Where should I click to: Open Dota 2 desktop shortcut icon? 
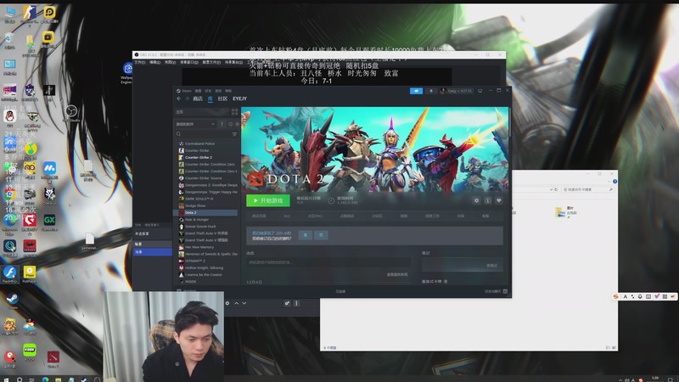(x=53, y=359)
